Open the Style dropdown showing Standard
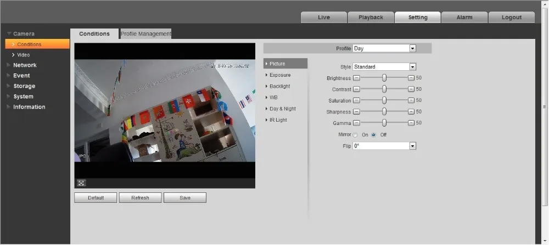The height and width of the screenshot is (245, 549). pos(384,67)
